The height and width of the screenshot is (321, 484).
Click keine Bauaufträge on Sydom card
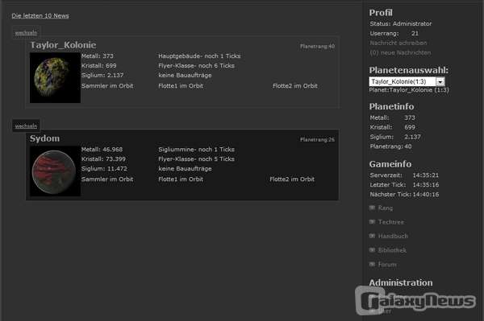tap(185, 169)
